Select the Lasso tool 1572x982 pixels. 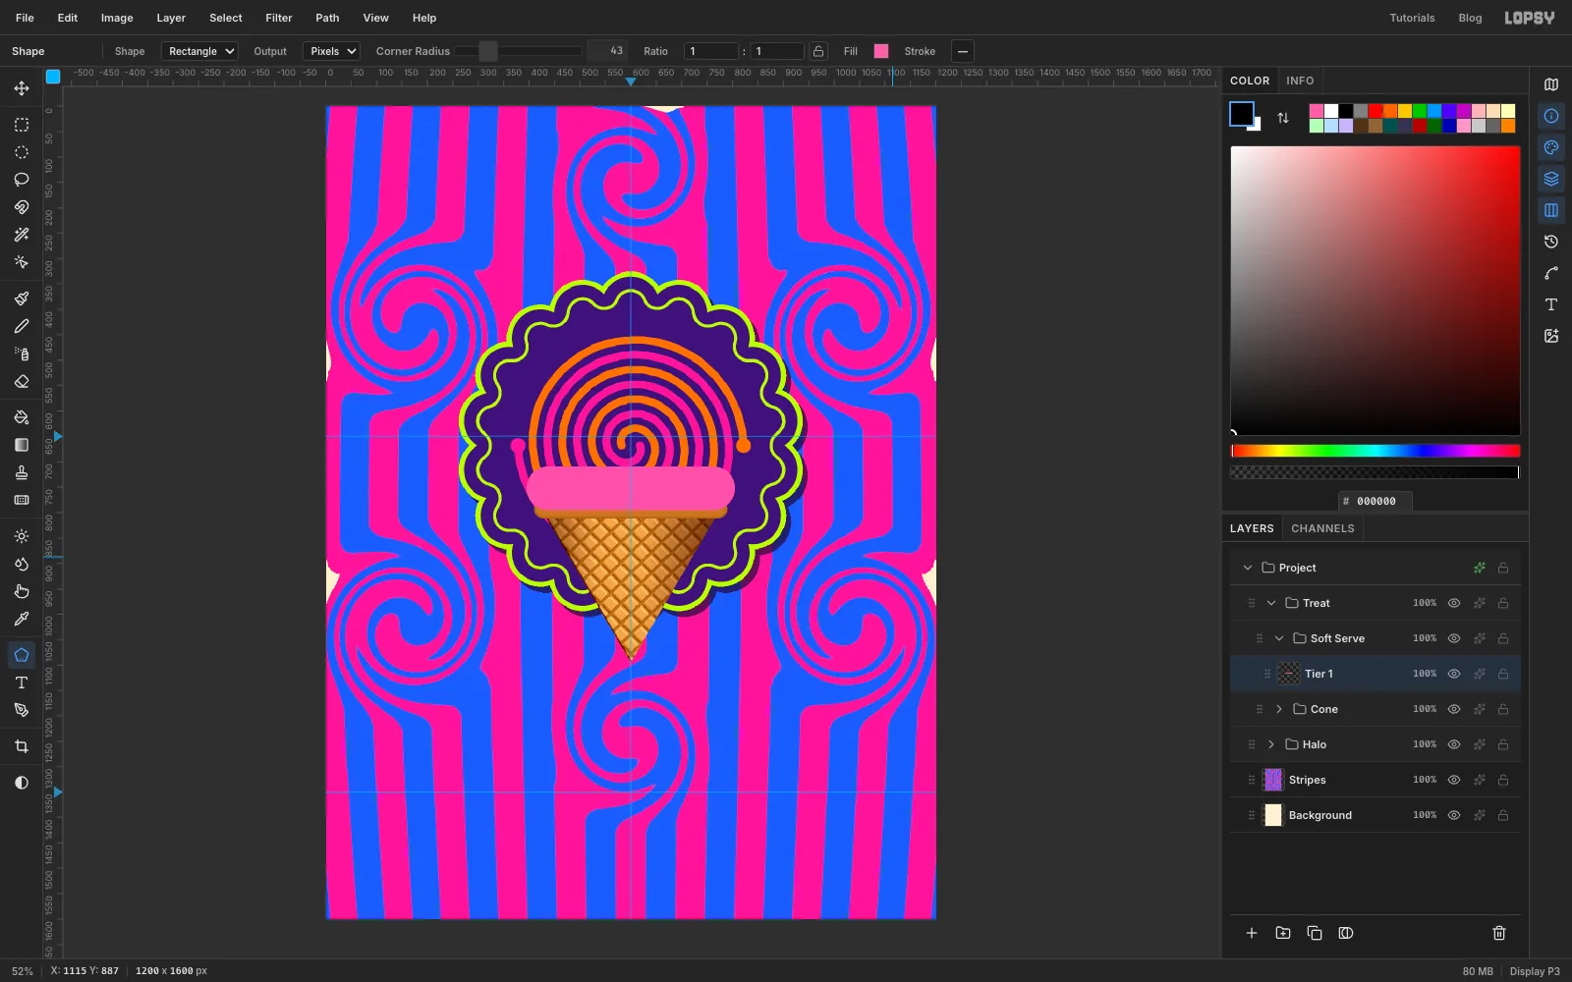click(22, 180)
